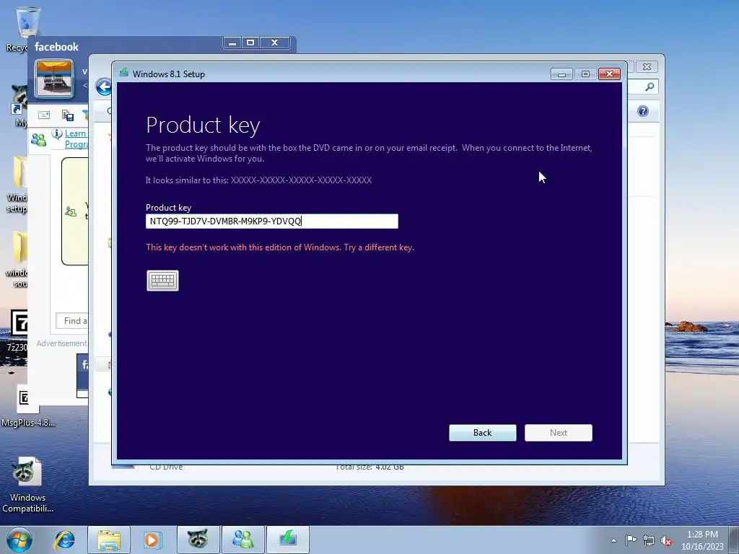Click the Product key heading
The height and width of the screenshot is (554, 739).
point(203,126)
